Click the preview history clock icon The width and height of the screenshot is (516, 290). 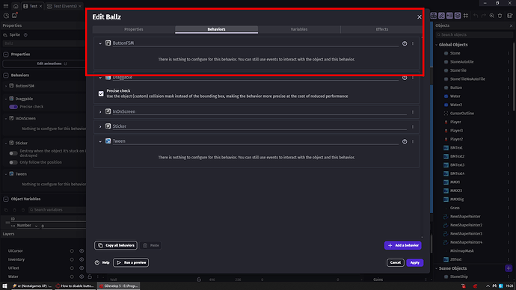click(x=6, y=16)
